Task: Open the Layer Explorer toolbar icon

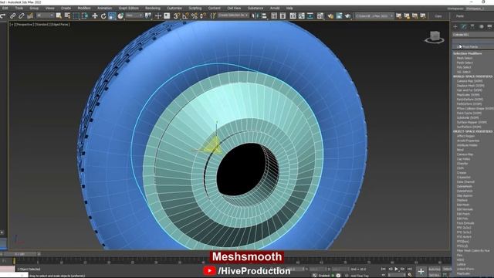Action: 283,15
